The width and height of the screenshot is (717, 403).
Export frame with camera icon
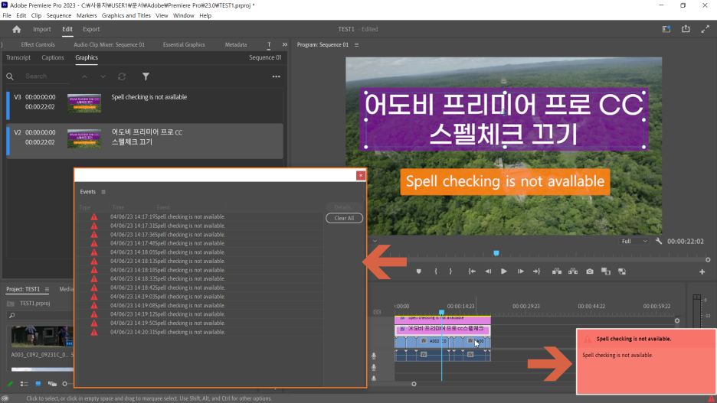(x=590, y=271)
